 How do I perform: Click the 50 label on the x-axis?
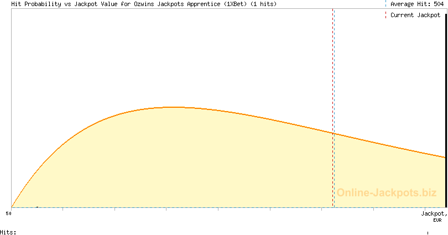point(8,213)
